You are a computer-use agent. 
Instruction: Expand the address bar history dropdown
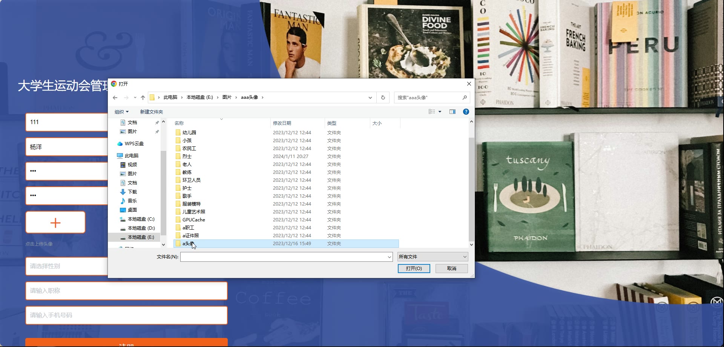[370, 97]
